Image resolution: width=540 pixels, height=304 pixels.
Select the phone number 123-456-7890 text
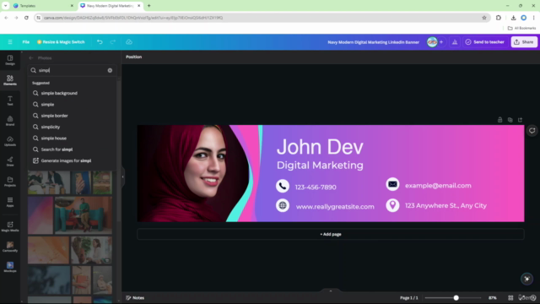pos(316,187)
